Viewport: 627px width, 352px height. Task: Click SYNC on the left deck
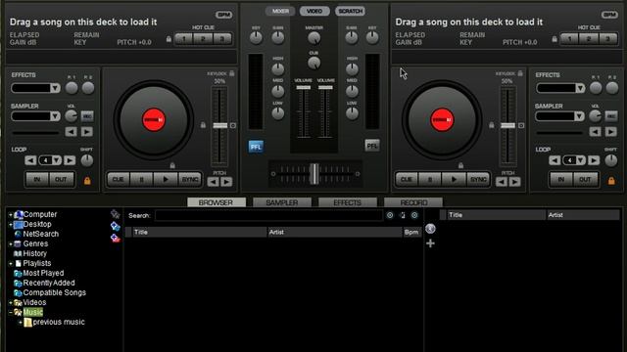point(189,180)
